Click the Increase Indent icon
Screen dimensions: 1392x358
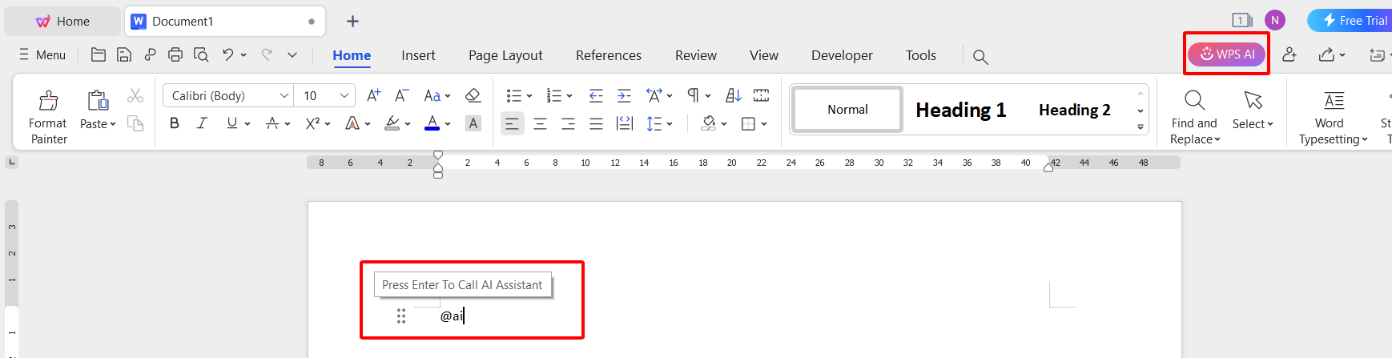coord(624,95)
